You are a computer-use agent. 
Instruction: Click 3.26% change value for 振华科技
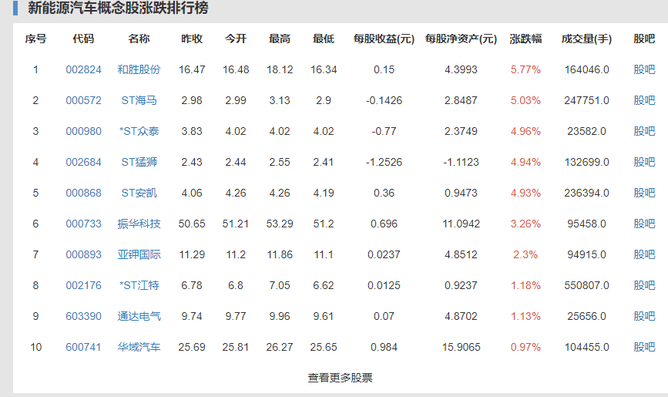525,224
